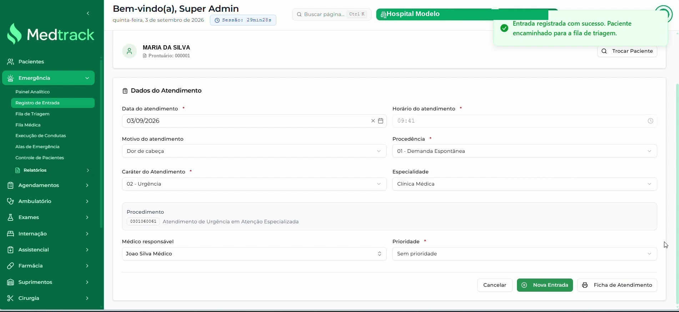The image size is (679, 312).
Task: Open the Prioridade dropdown
Action: (524, 254)
